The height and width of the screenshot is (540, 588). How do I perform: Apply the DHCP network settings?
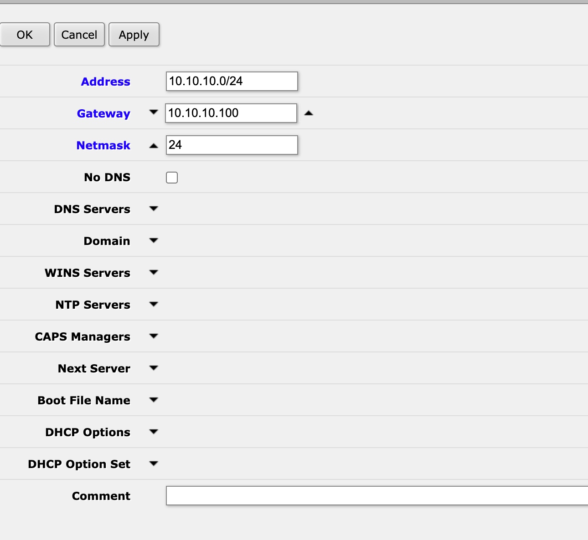coord(134,35)
